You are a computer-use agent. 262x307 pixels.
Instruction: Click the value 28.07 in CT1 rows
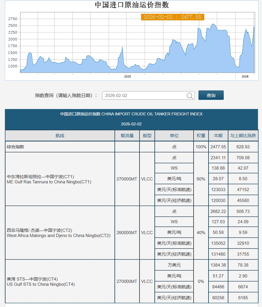[218, 179]
